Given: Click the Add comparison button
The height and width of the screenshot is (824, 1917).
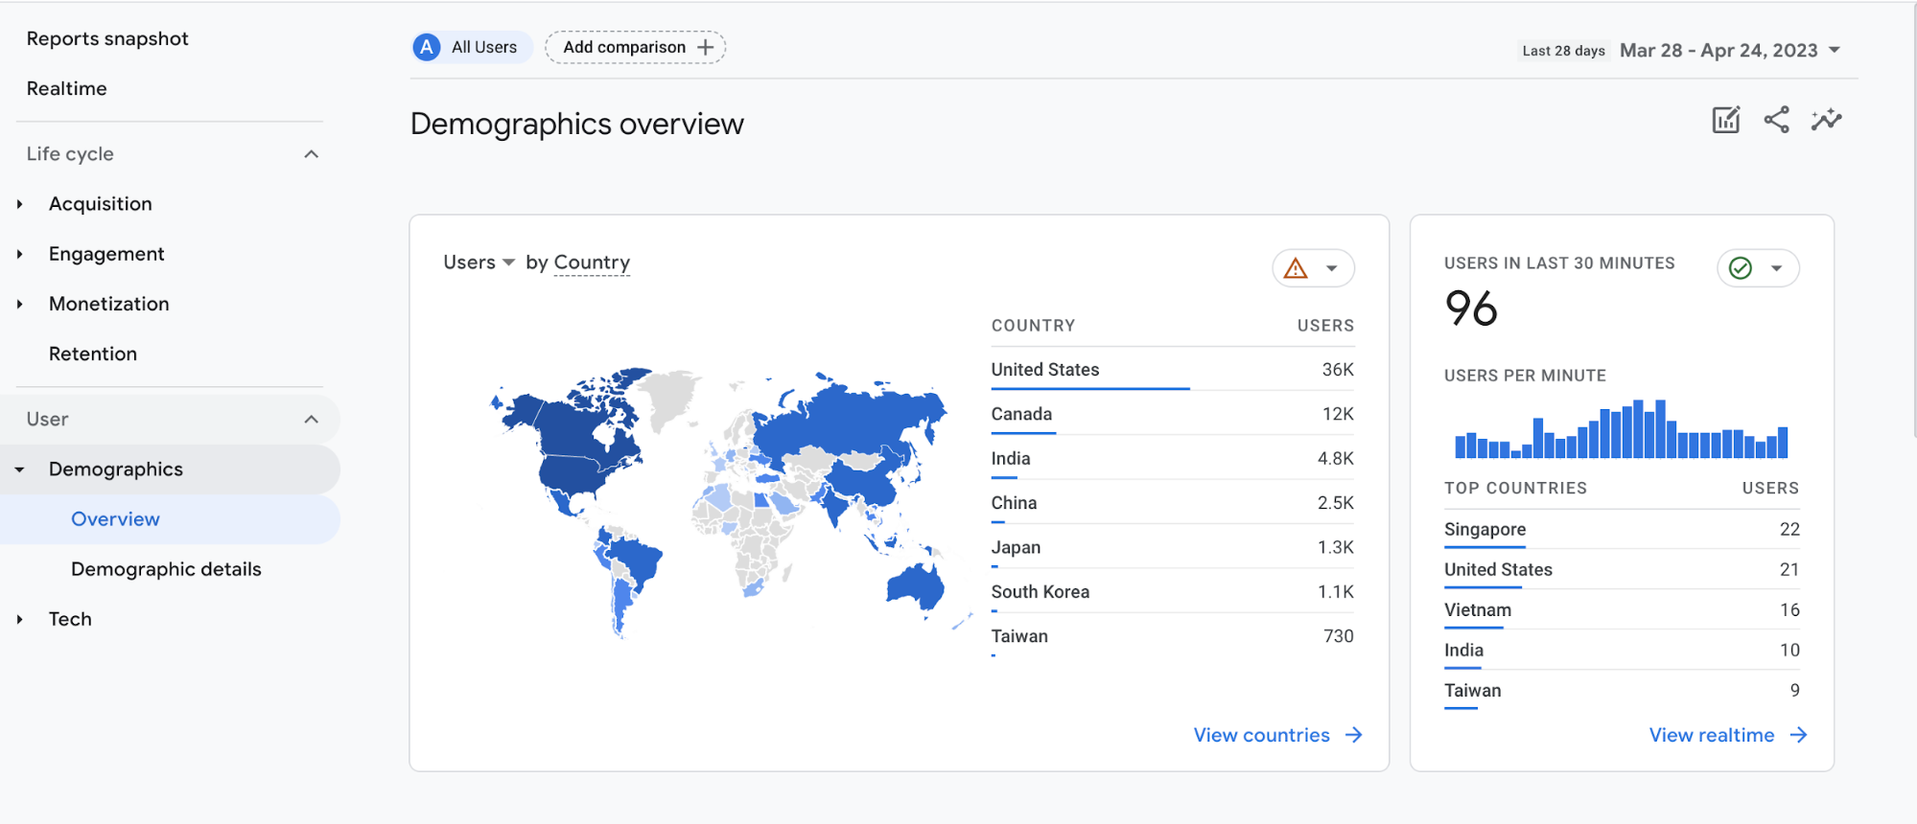Looking at the screenshot, I should coord(635,47).
